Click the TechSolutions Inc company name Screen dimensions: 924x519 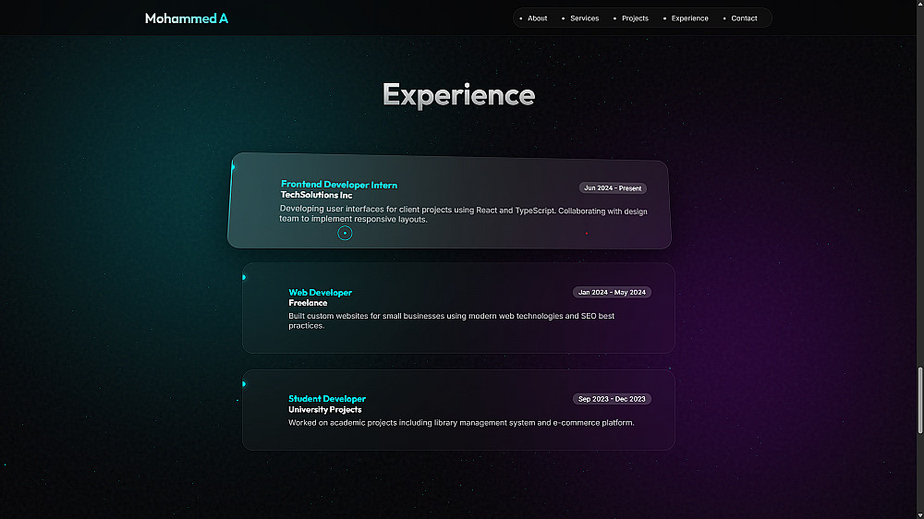tap(316, 196)
